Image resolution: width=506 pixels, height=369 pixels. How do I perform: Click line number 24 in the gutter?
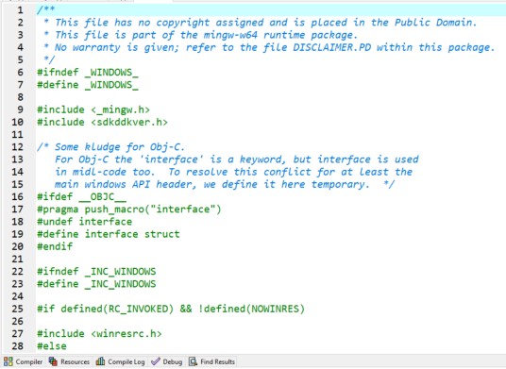pos(17,296)
